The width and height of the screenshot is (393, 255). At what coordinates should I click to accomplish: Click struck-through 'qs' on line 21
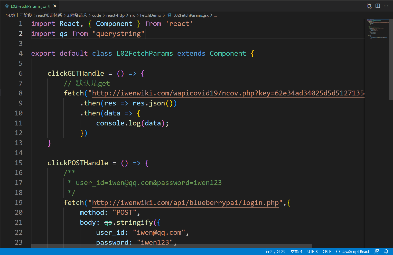pos(108,223)
